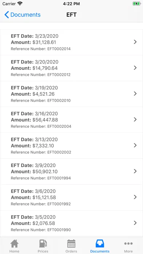Tap the Wi-Fi signal status icon

(x=20, y=4)
